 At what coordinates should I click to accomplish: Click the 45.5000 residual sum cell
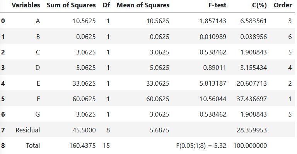[x=84, y=130]
